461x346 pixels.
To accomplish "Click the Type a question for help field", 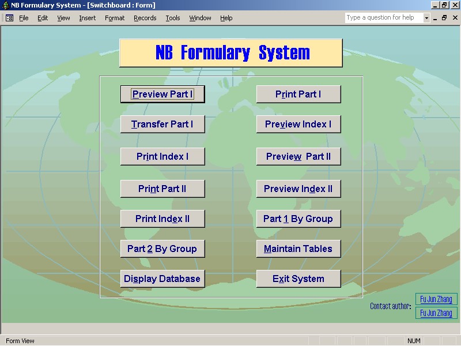I will tap(384, 18).
